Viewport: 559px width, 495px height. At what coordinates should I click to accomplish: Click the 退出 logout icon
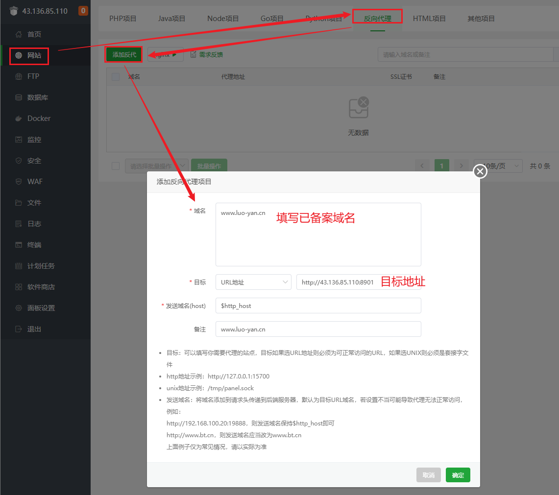(x=19, y=329)
